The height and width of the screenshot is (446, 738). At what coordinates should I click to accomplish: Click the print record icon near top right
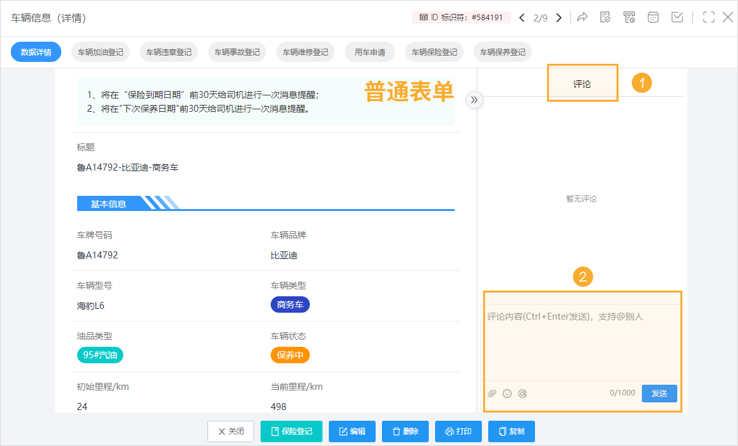pyautogui.click(x=629, y=17)
